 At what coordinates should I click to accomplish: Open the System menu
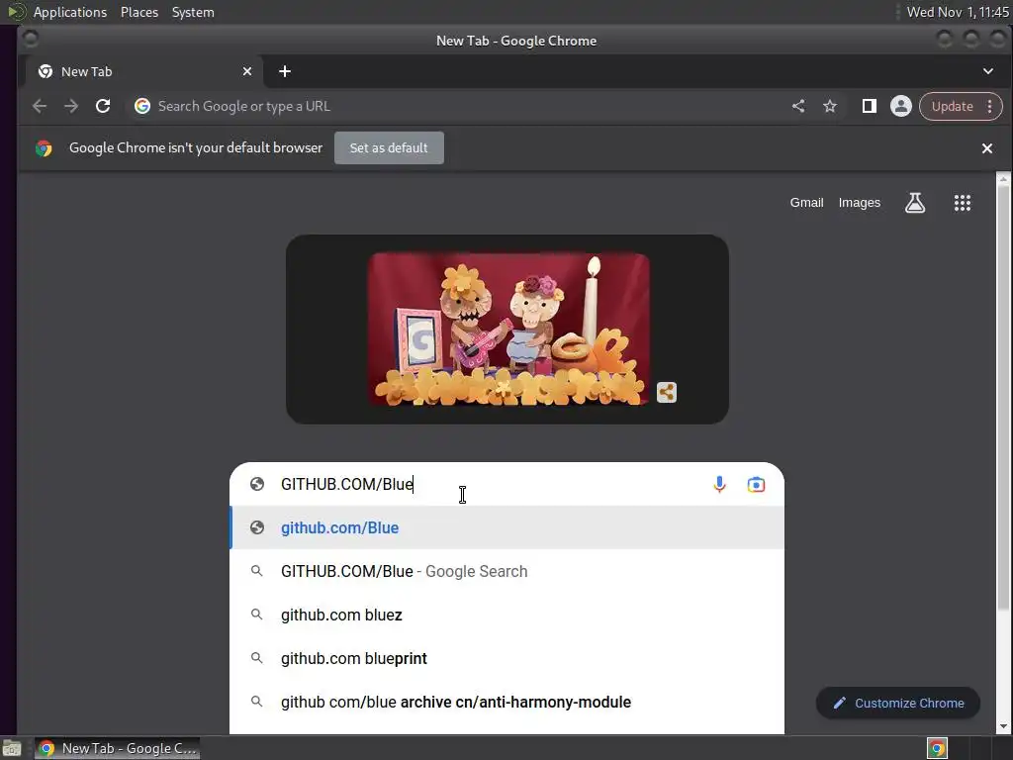(x=193, y=12)
